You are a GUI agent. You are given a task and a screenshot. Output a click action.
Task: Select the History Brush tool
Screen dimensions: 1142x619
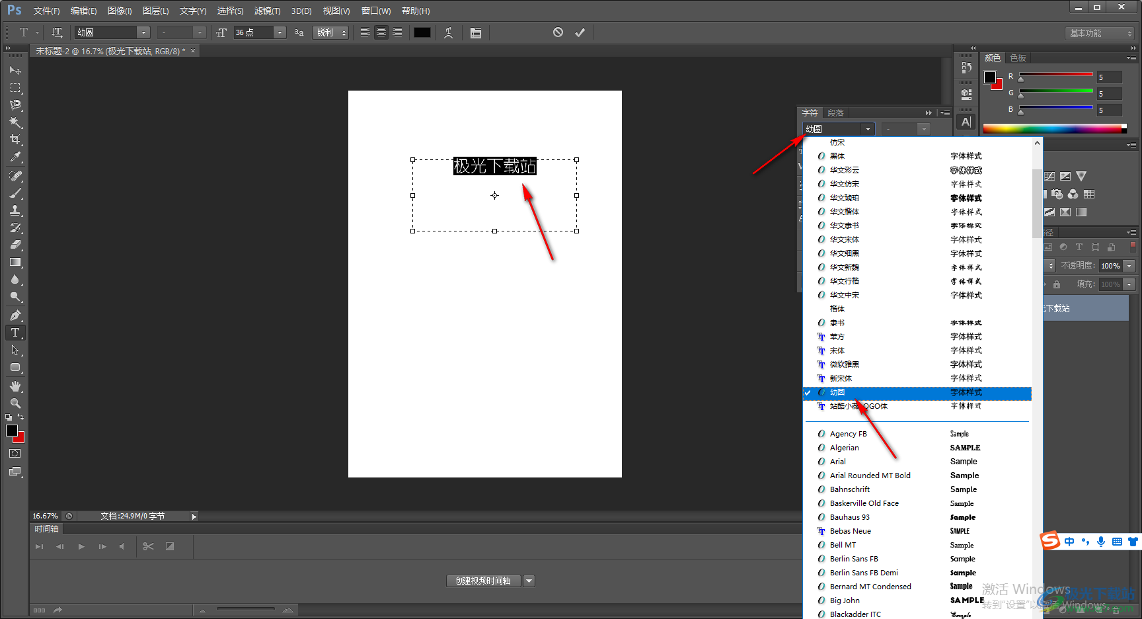15,227
